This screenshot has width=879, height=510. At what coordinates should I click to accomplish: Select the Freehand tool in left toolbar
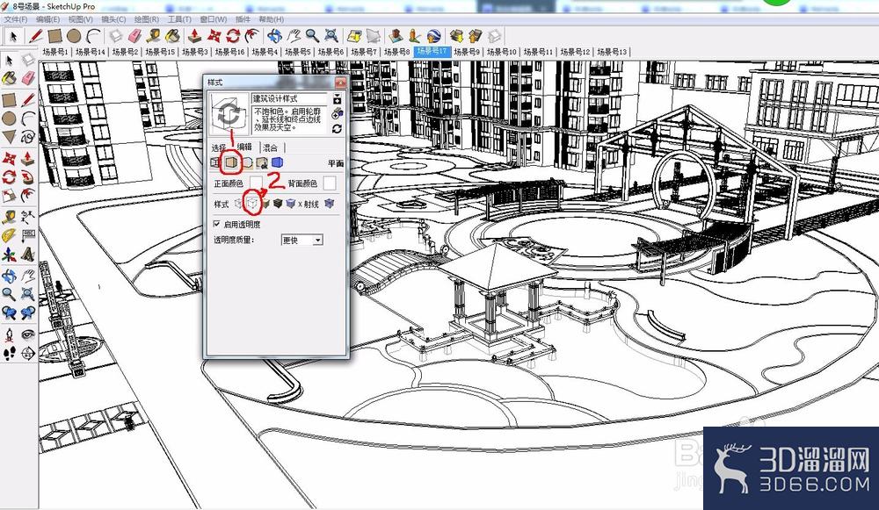27,137
